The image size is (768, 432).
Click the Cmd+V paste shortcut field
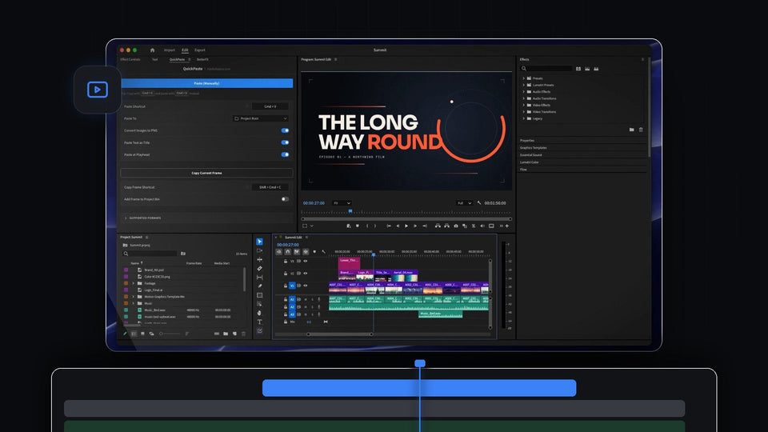(x=270, y=106)
